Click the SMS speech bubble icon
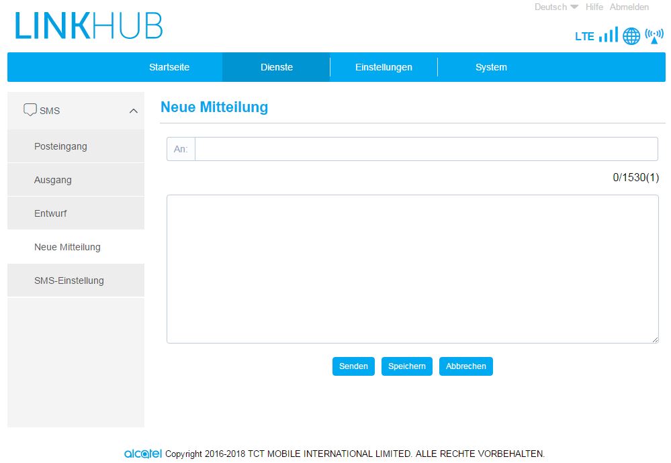671x463 pixels. 30,110
